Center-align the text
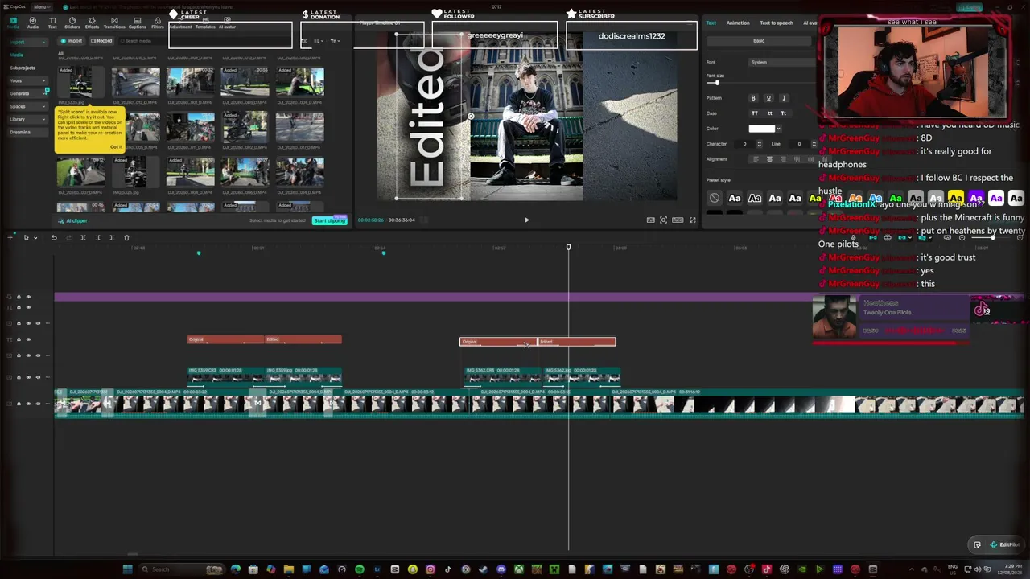Image resolution: width=1030 pixels, height=579 pixels. tap(769, 159)
